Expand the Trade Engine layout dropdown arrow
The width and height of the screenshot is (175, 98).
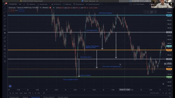tap(147, 4)
